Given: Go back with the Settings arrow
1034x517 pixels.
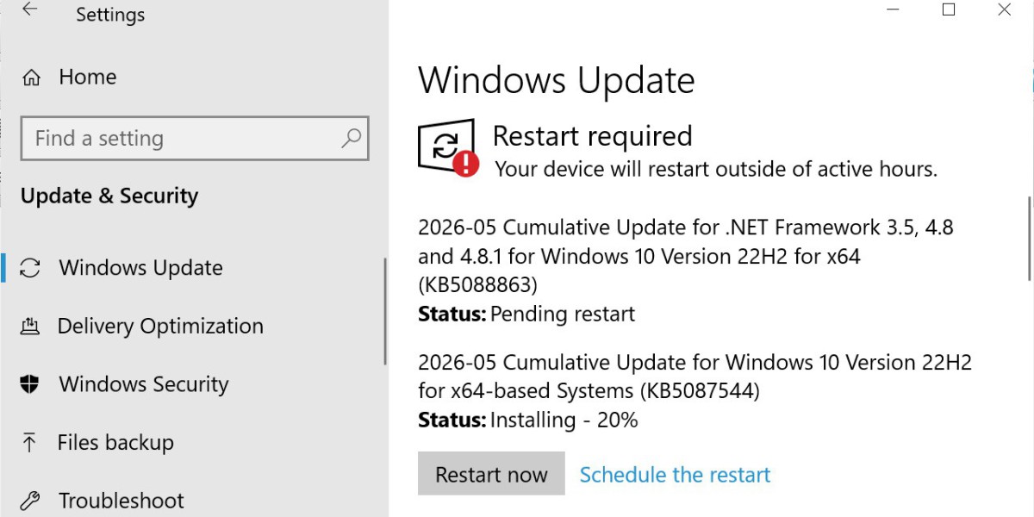Looking at the screenshot, I should pyautogui.click(x=30, y=11).
